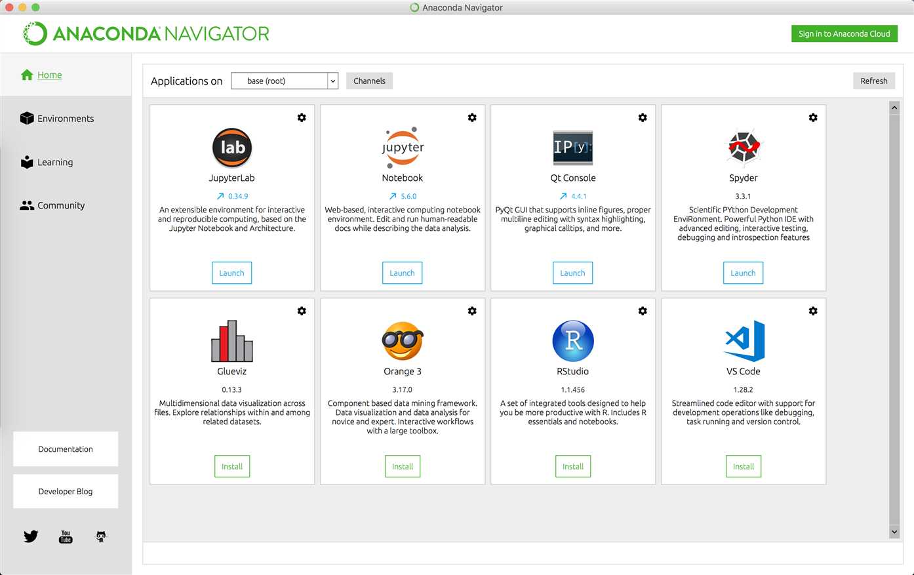Open the Developer Blog link
The height and width of the screenshot is (575, 914).
(66, 491)
